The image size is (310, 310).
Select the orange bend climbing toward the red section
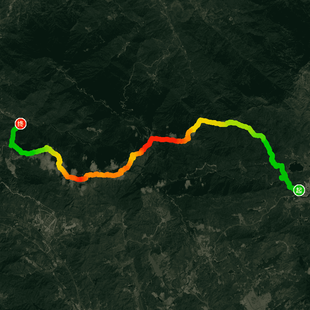[133, 157]
